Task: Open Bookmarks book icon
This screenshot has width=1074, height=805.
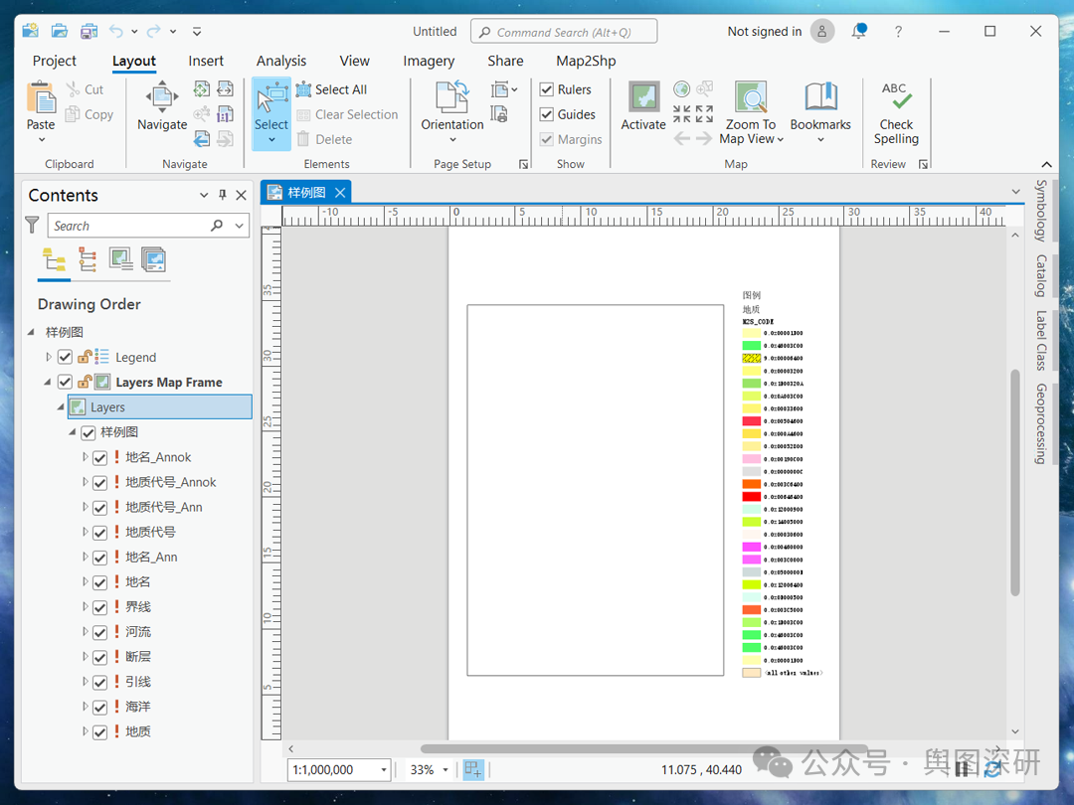Action: click(820, 96)
